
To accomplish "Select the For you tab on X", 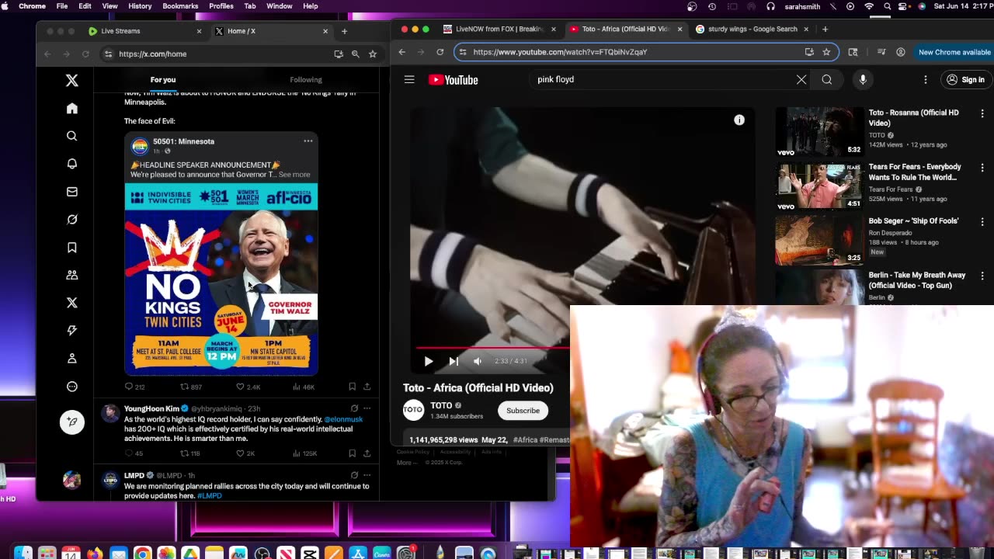I will 163,80.
